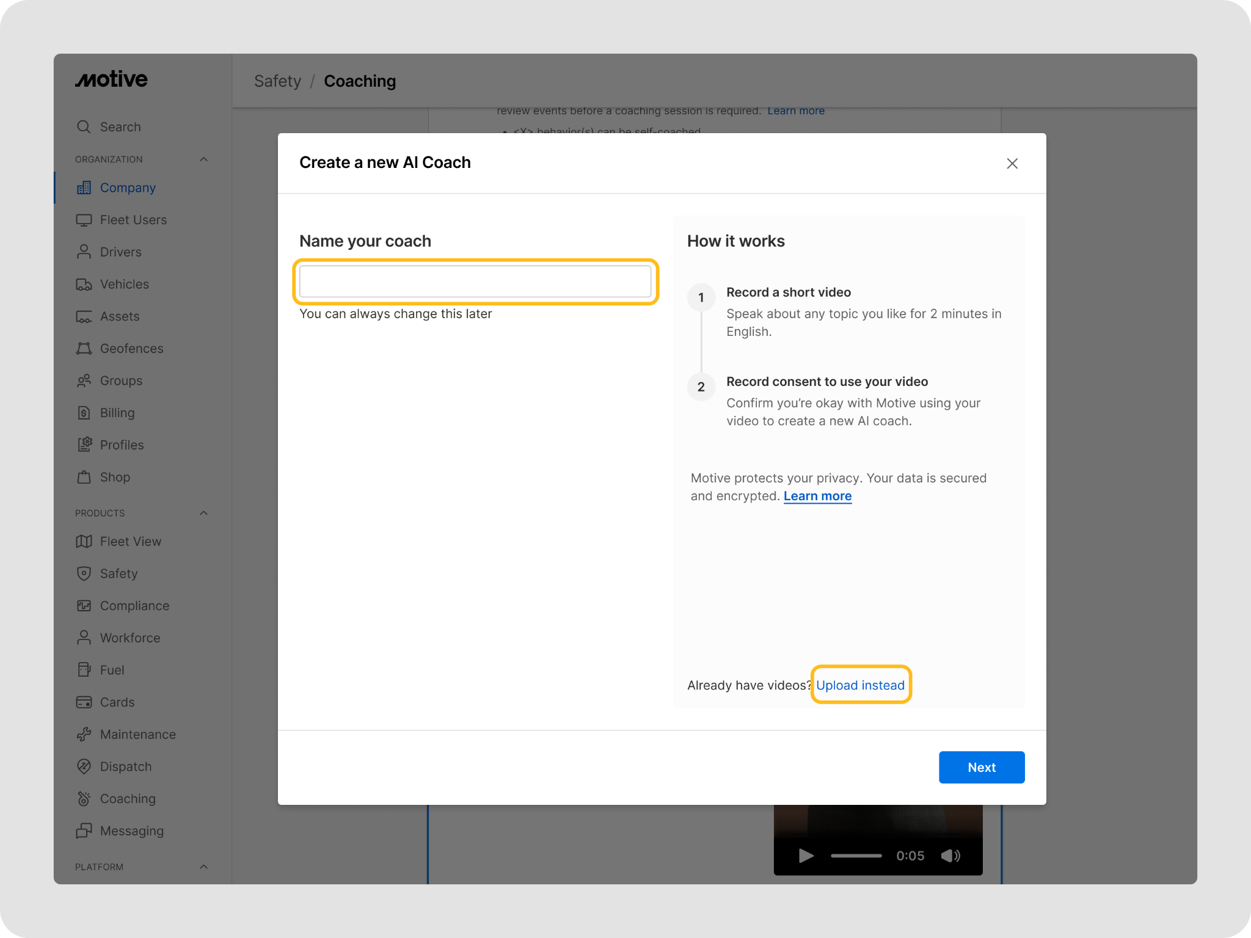Click the Search magnifier icon in sidebar
1251x938 pixels.
click(84, 126)
